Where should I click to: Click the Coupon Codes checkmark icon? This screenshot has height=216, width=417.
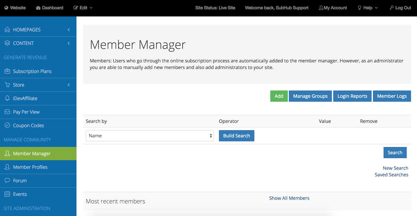coord(7,126)
